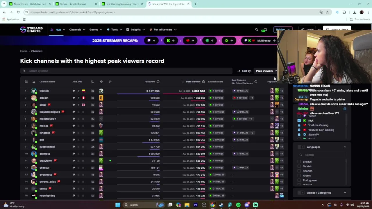Open a new browser tab
372x209 pixels.
[195, 4]
